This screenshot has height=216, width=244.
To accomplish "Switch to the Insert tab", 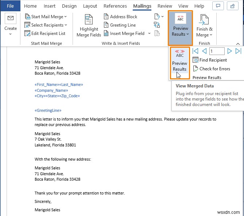I will (50, 6).
